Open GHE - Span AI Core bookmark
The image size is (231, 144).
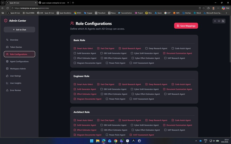pos(46,13)
